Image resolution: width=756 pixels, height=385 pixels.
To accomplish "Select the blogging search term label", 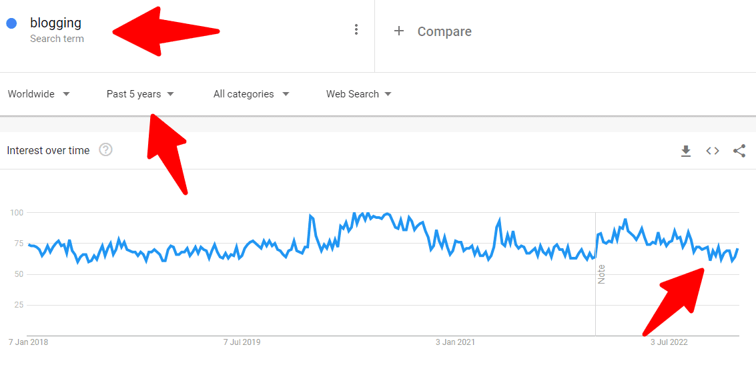I will [56, 23].
